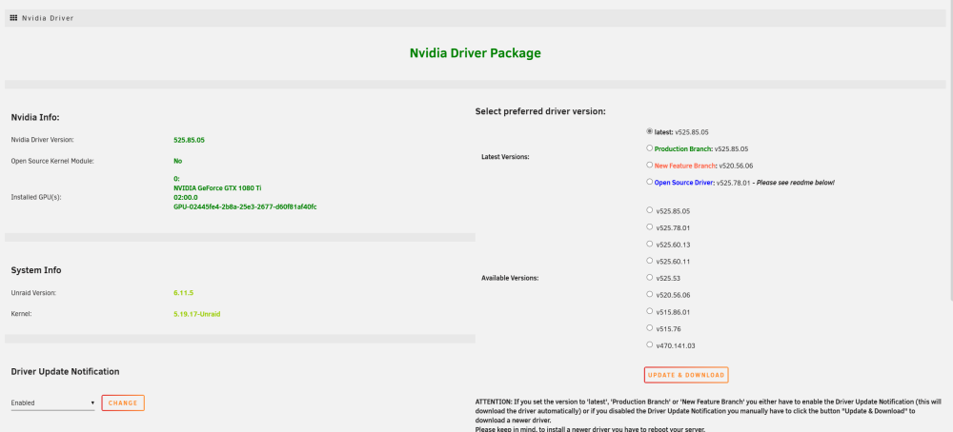Click the GPU bus ID 02:00.0 text
This screenshot has width=953, height=432.
point(186,197)
